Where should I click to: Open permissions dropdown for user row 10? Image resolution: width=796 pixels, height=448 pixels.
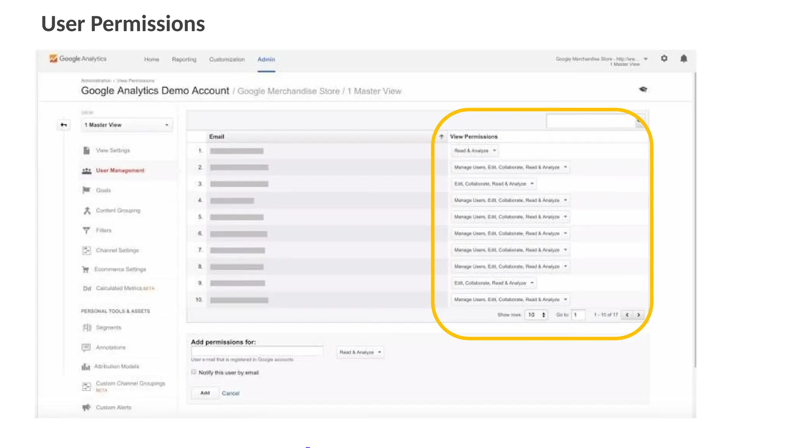(510, 299)
